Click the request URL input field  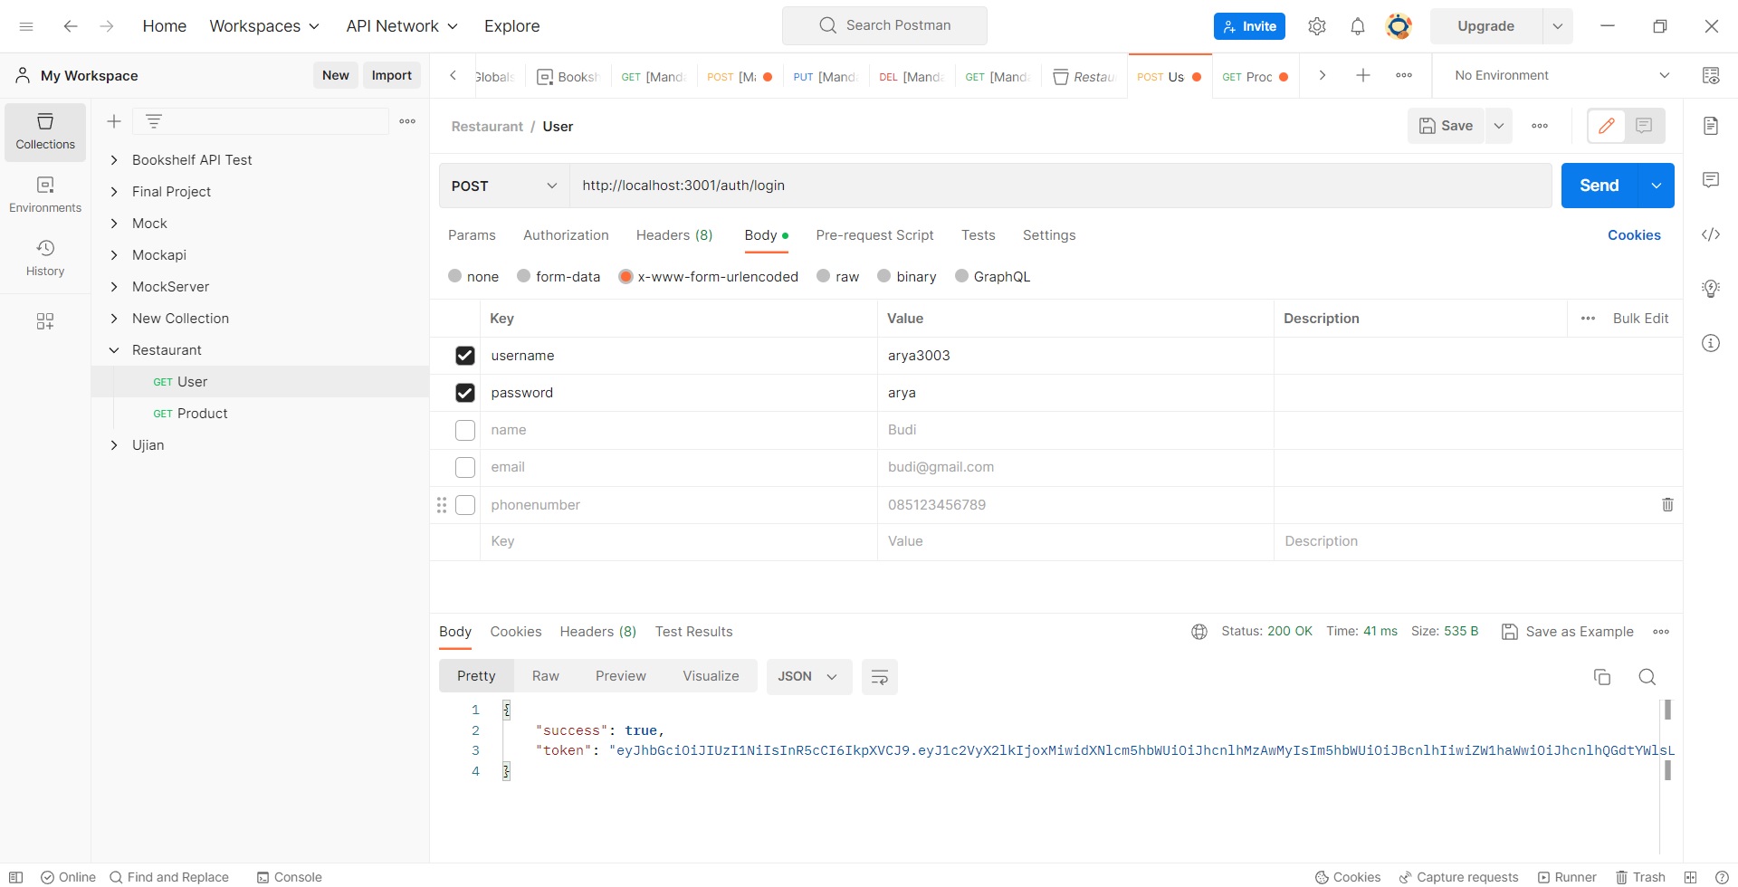[1061, 186]
